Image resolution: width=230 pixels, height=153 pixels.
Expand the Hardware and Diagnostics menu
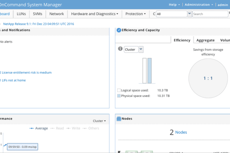point(95,14)
